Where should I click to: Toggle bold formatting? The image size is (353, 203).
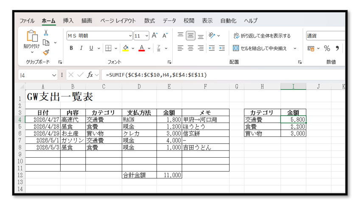pyautogui.click(x=71, y=48)
